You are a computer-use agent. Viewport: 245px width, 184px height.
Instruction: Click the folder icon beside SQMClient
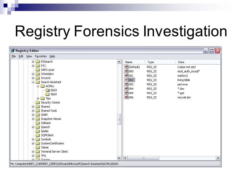[x=38, y=135]
